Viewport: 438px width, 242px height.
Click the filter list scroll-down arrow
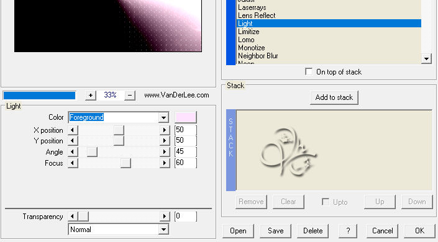click(426, 59)
